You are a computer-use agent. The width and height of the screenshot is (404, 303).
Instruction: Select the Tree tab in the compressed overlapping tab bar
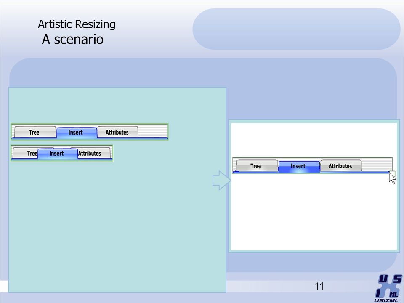(25, 153)
